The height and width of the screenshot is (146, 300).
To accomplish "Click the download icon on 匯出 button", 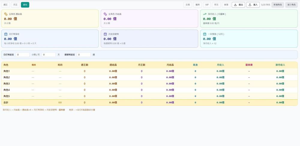I will tap(235, 5).
